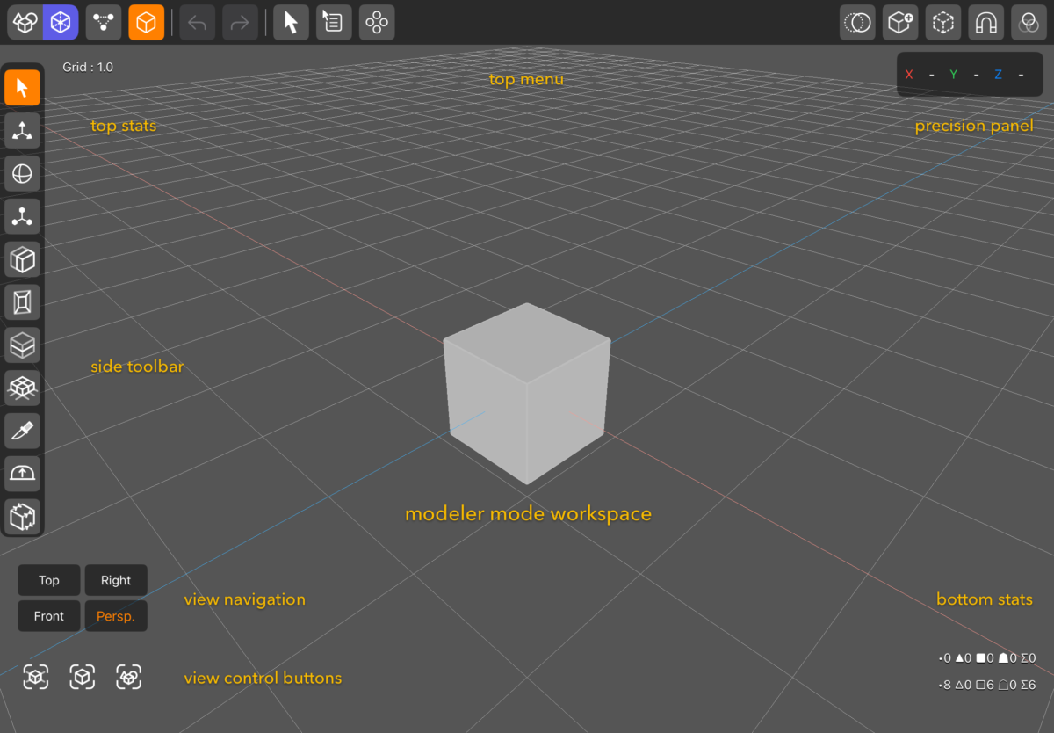This screenshot has height=733, width=1054.
Task: Switch to the Top view
Action: (x=49, y=580)
